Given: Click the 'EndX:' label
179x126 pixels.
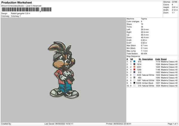Looking at the screenshot, I should [129, 40].
